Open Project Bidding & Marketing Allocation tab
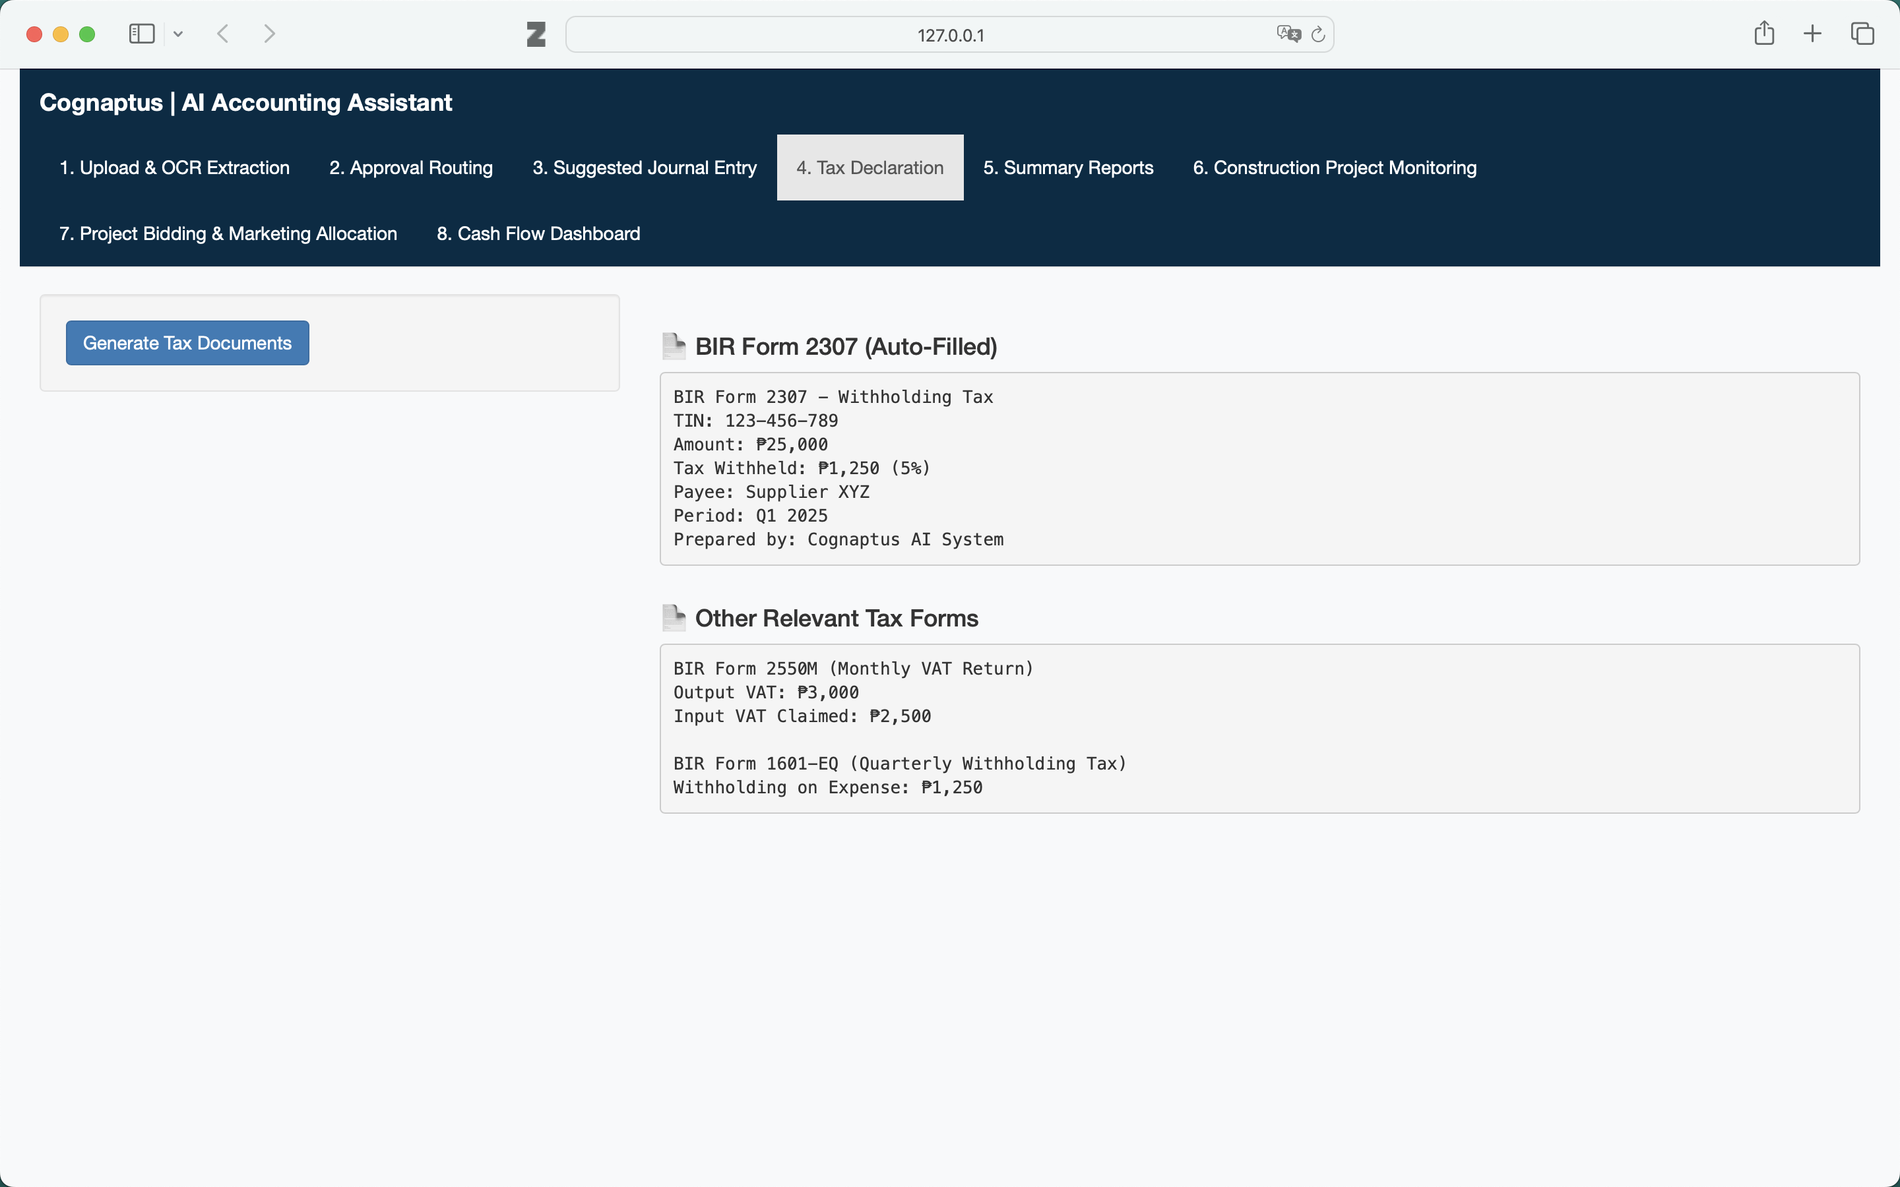 (228, 233)
